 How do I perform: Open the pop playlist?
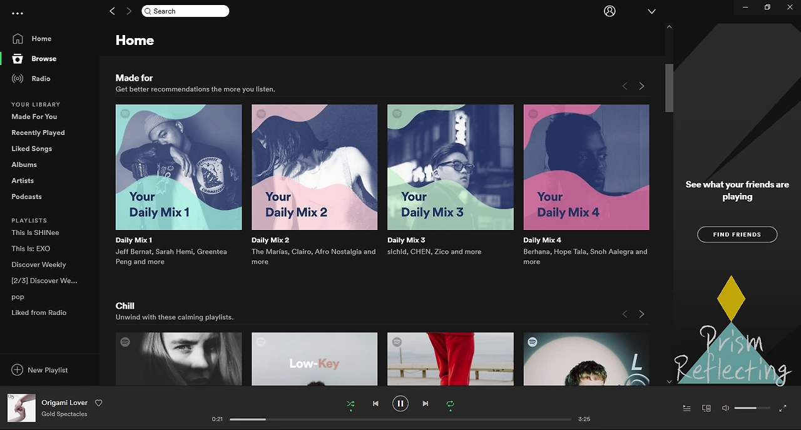(x=18, y=297)
